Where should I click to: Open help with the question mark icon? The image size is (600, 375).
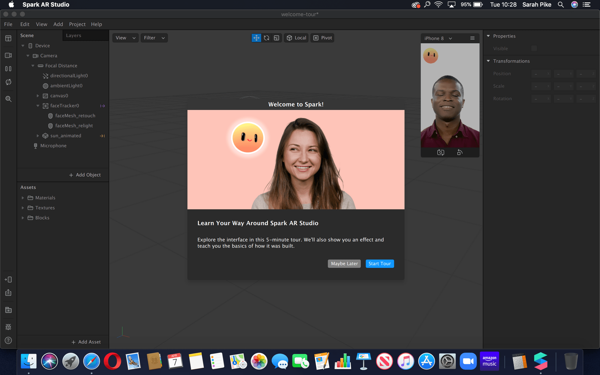(8, 340)
